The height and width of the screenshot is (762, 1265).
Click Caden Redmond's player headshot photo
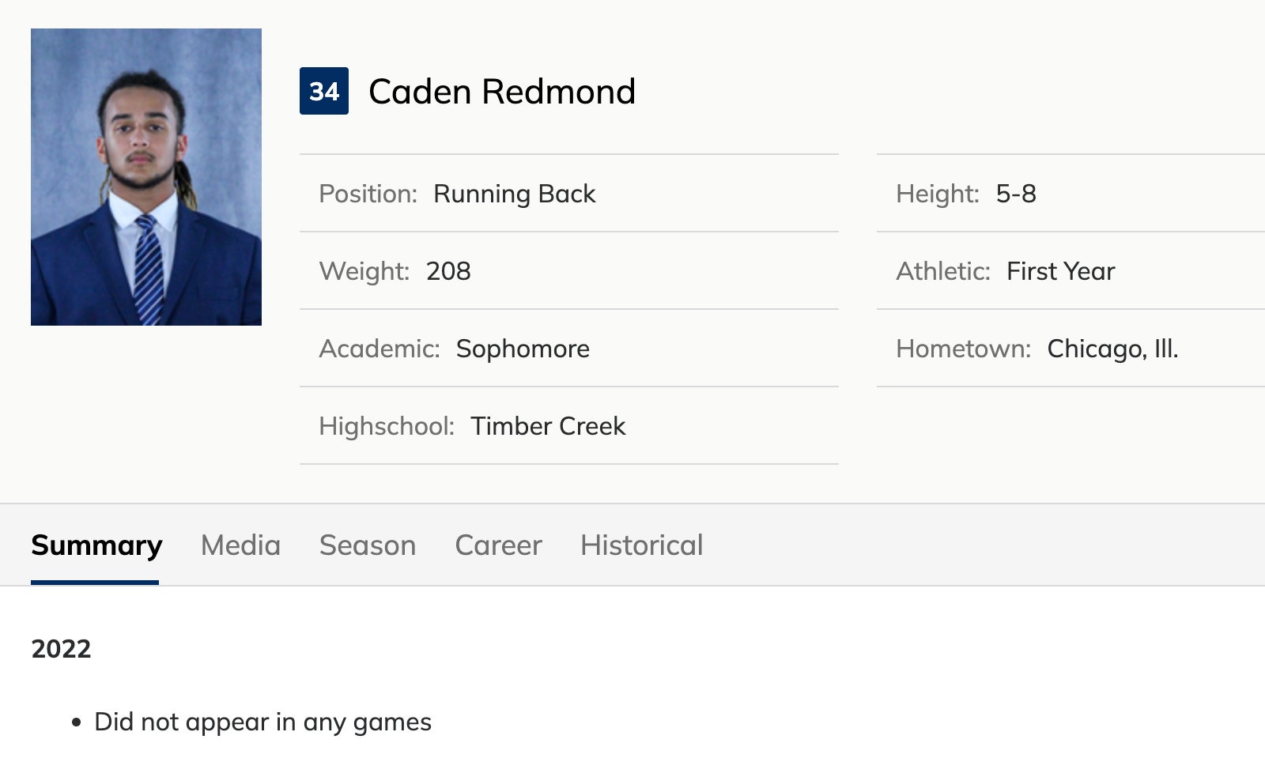(x=146, y=177)
